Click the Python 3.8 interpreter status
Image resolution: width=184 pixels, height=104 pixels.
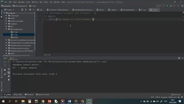point(172,97)
